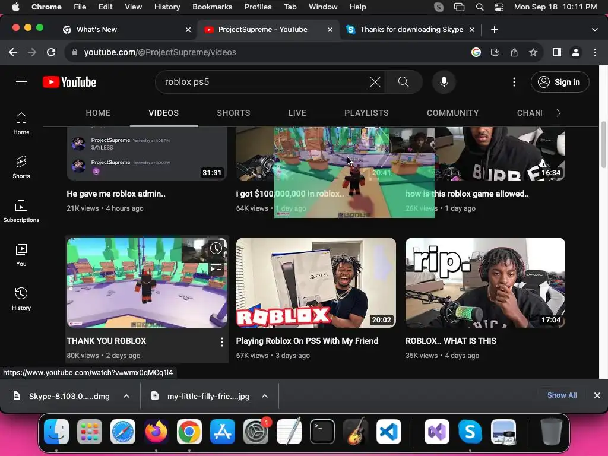Open Firefox from the Dock
Screen dimensions: 608x456
tap(156, 432)
